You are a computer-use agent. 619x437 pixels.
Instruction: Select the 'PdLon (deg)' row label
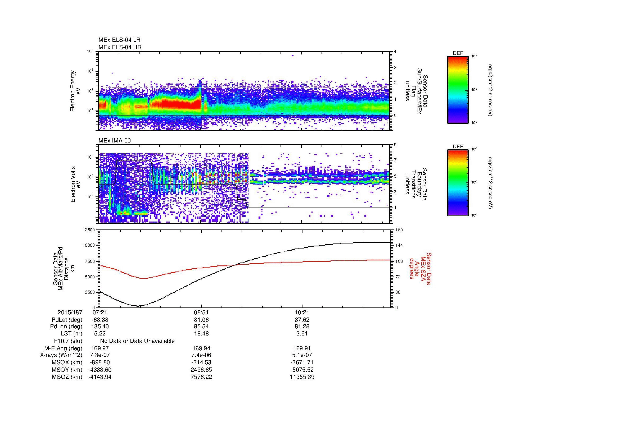(66, 326)
